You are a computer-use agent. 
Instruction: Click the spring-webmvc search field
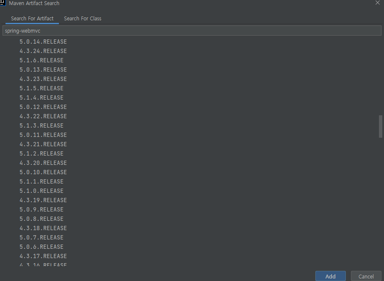tap(192, 31)
